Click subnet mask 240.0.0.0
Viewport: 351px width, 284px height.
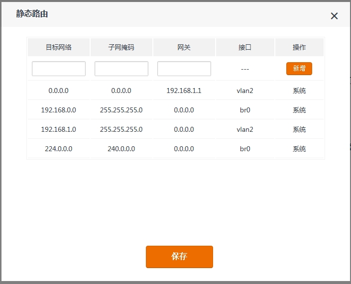tap(121, 149)
